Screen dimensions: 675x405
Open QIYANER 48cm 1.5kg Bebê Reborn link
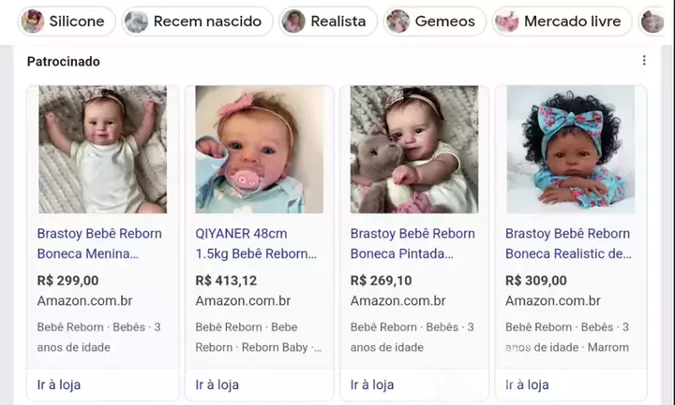[x=255, y=243]
